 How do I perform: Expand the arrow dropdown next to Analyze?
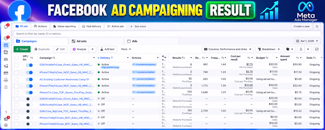coord(93,49)
